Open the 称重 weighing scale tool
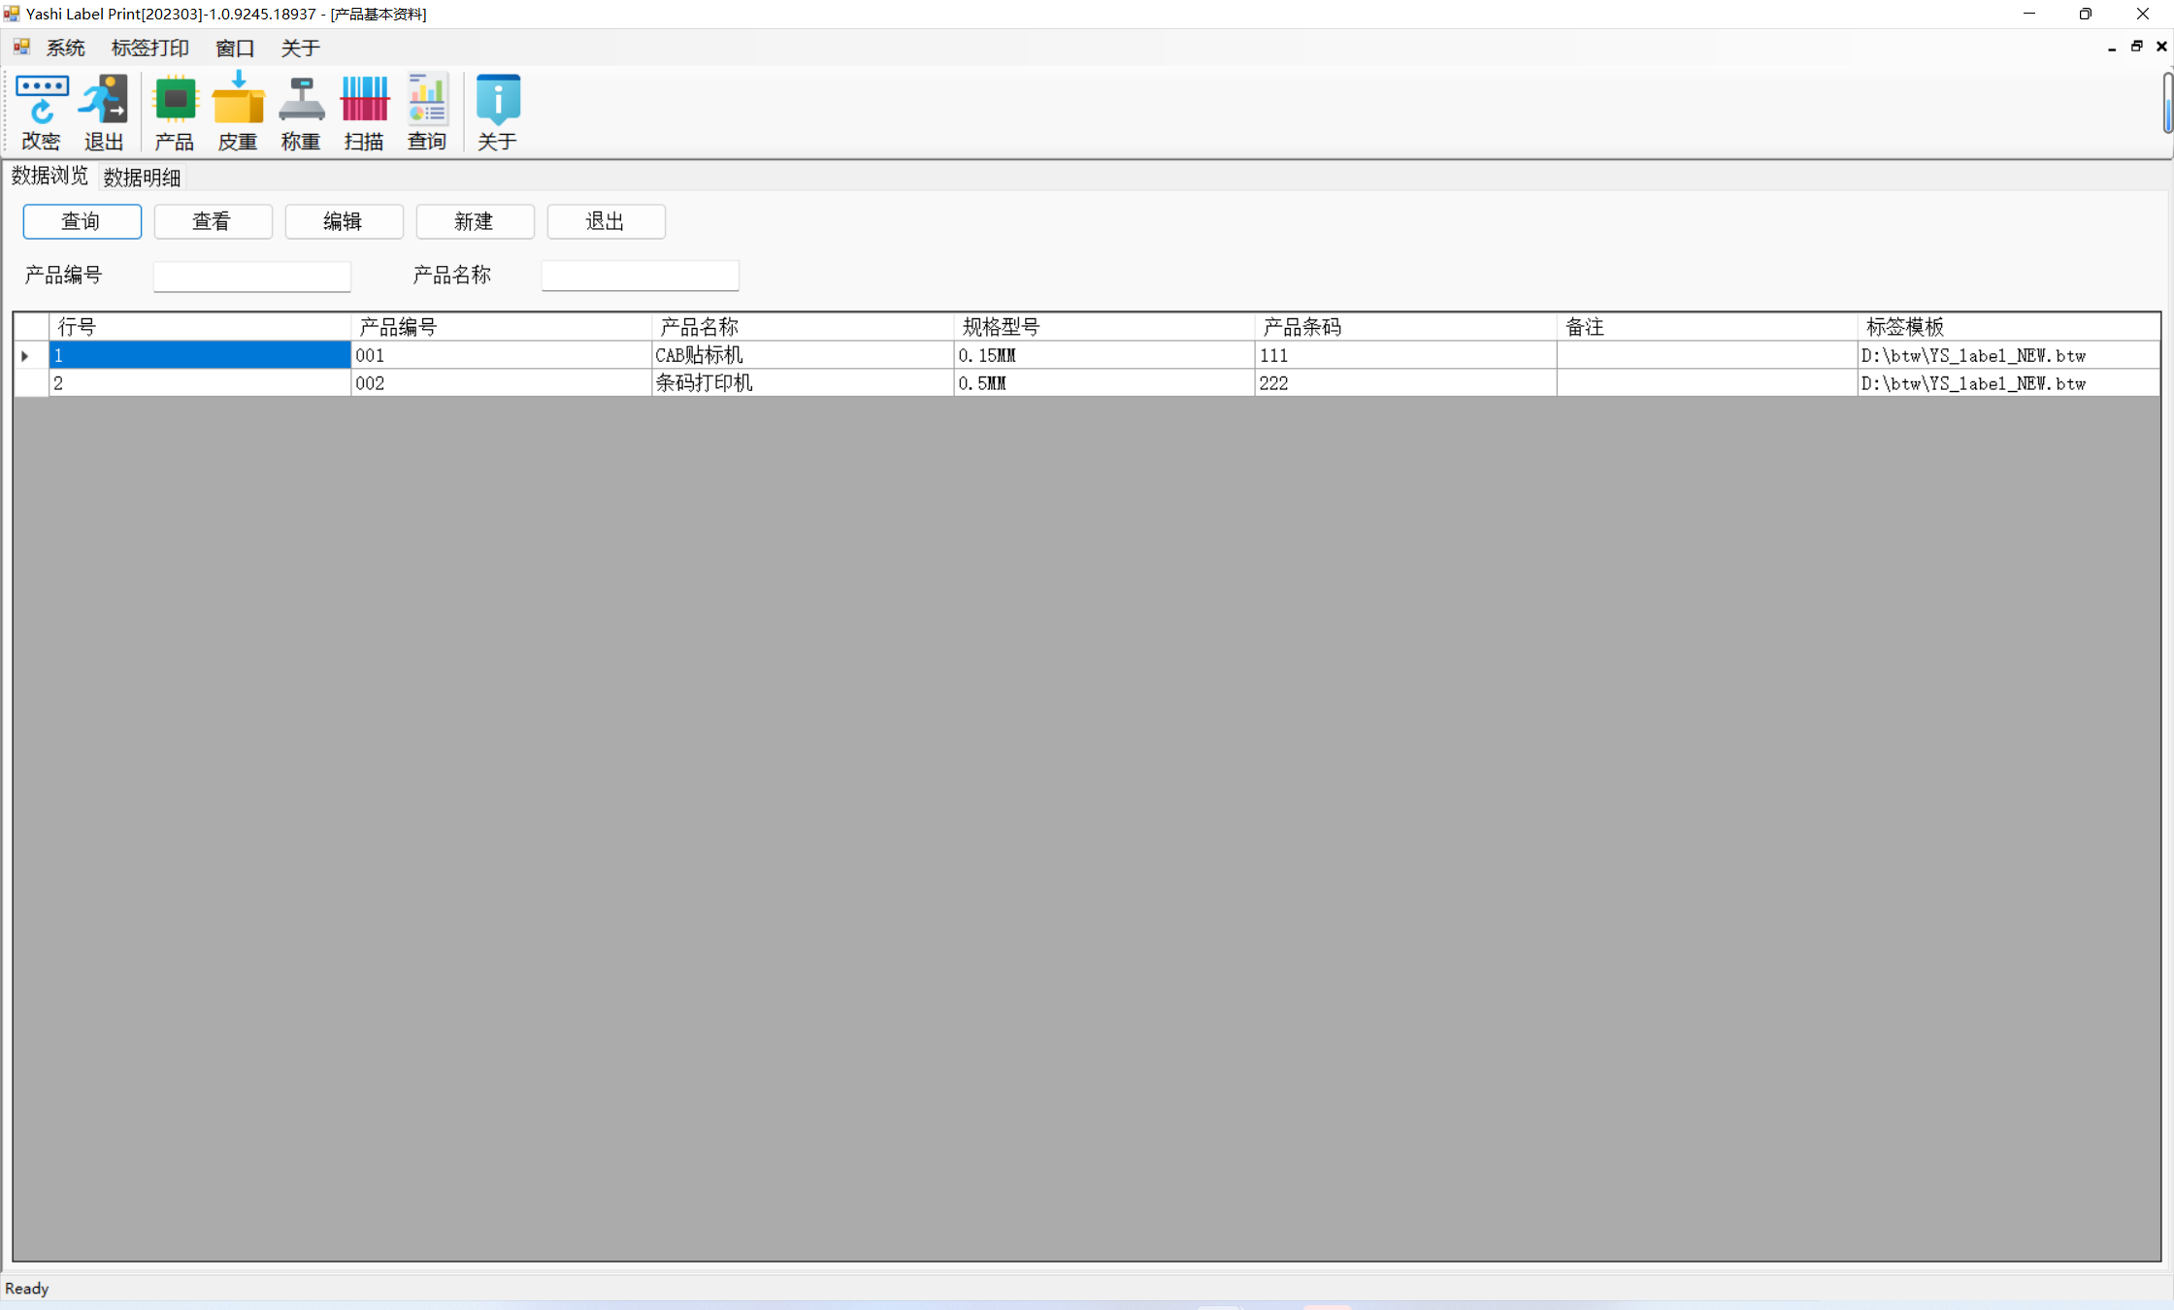 tap(301, 113)
